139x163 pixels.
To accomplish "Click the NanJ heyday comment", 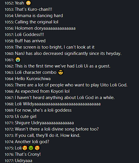I will (x=68, y=53).
